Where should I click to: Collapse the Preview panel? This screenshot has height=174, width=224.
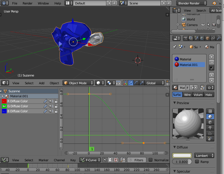175,103
